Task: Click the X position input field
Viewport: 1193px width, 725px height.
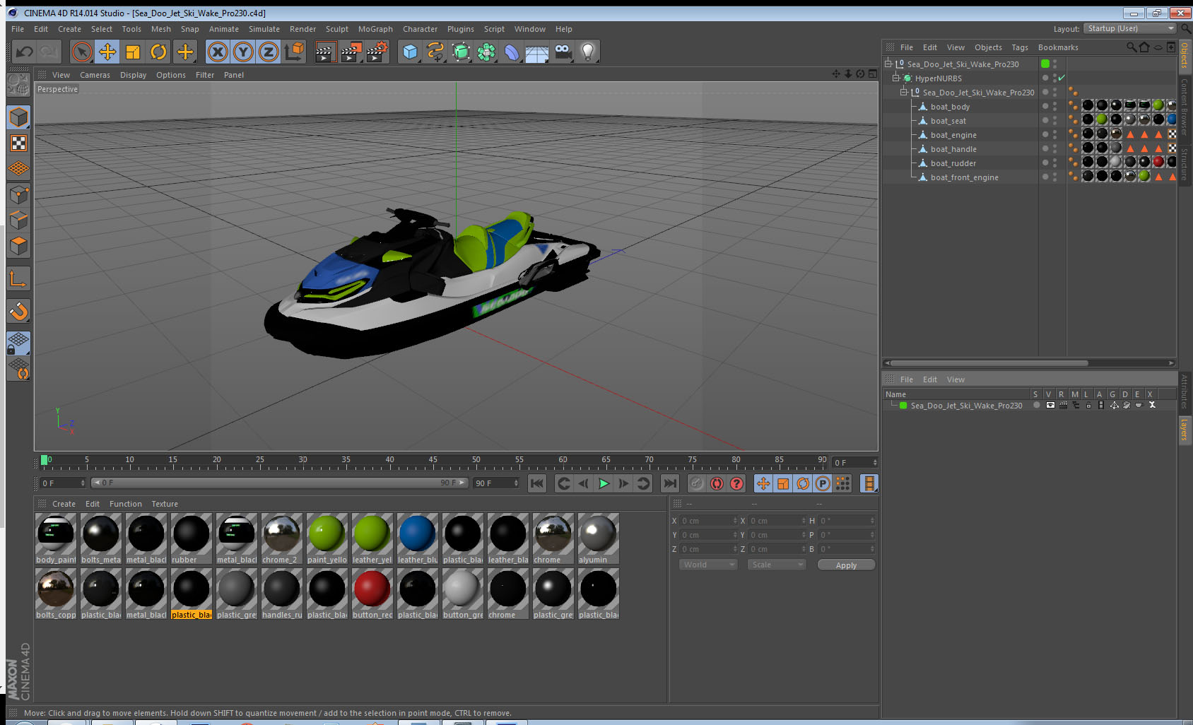Action: tap(708, 521)
